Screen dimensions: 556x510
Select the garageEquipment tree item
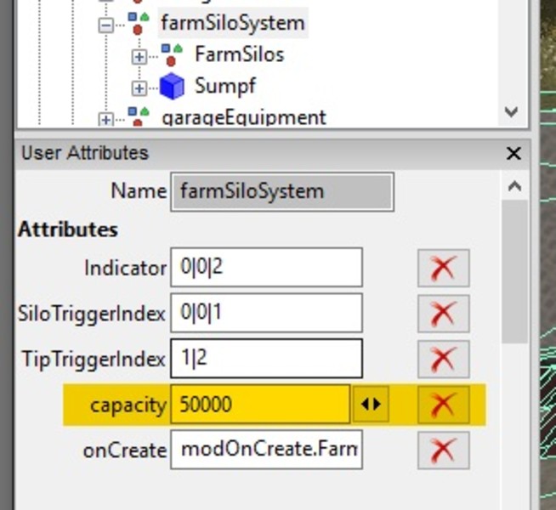(x=243, y=116)
